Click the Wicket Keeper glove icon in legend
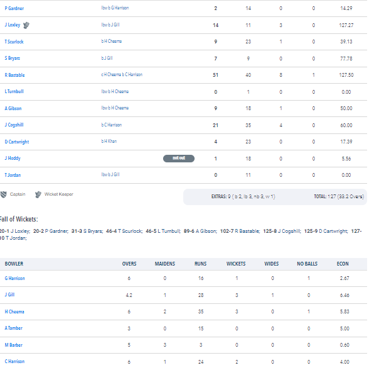 click(x=38, y=194)
